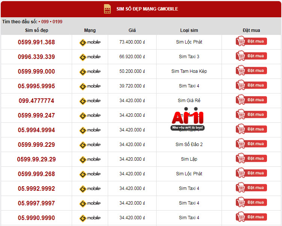Click the Sim Taxi 3 type link
The height and width of the screenshot is (226, 282).
tap(189, 57)
